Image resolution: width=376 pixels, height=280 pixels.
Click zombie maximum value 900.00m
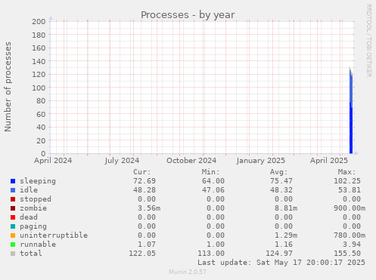(x=350, y=208)
